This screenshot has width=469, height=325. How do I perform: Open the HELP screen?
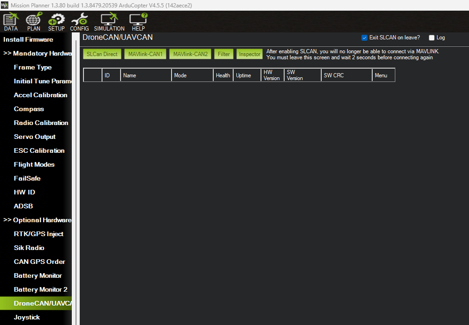tap(138, 22)
